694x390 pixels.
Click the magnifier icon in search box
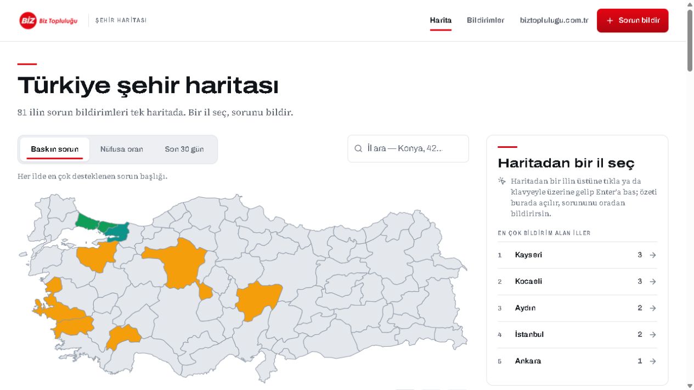tap(358, 148)
